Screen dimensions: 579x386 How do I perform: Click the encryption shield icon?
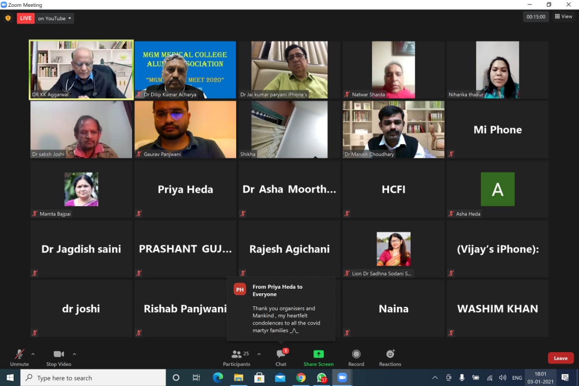[8, 18]
